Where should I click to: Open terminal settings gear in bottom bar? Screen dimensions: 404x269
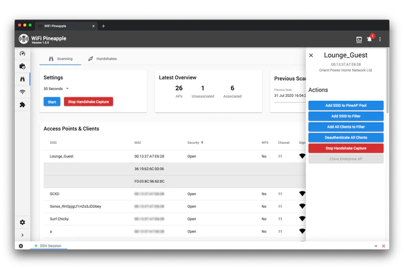[21, 246]
